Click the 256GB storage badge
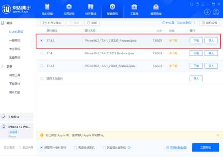 click(x=14, y=132)
